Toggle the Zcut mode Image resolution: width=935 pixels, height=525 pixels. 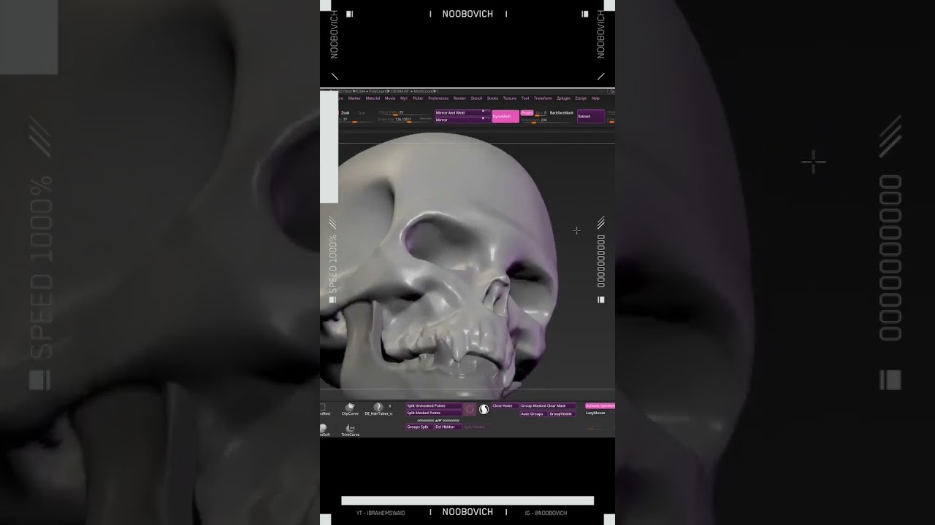point(362,113)
